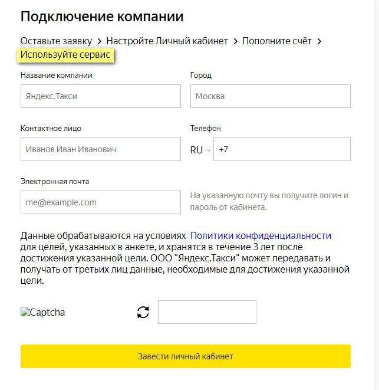Focus the "Название компании" input field
The width and height of the screenshot is (379, 390).
[100, 96]
